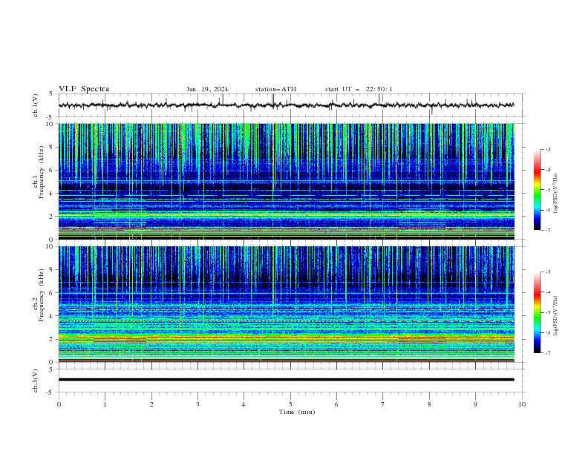Click time axis tick label '3'
Screen dimensions: 588x454
coord(197,404)
